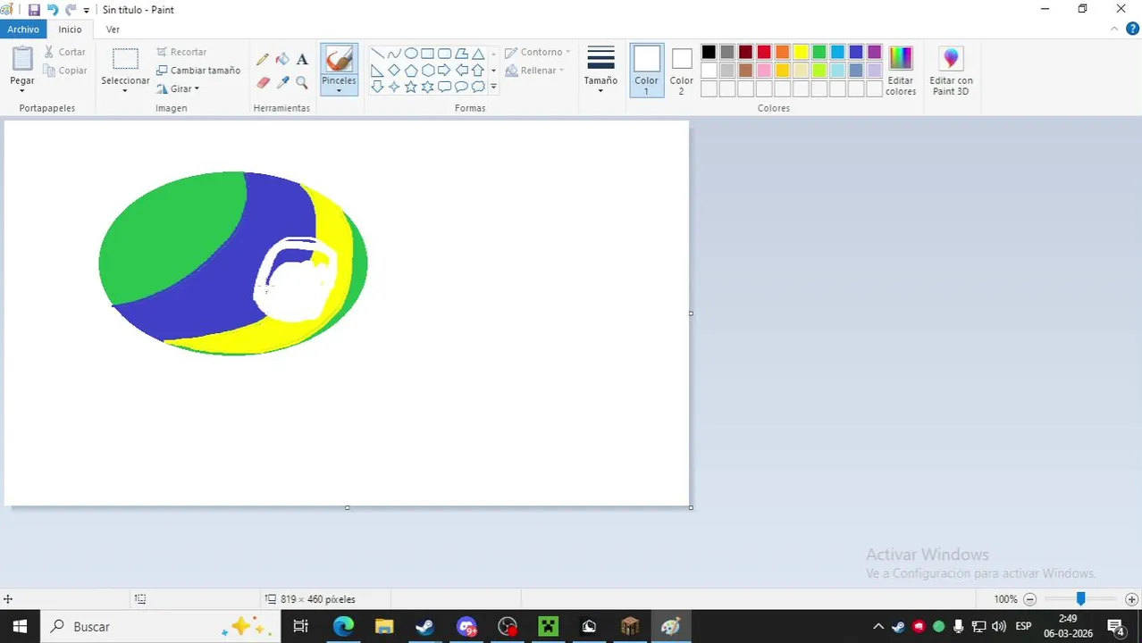
Task: Switch to the Inicio tab
Action: 71,29
